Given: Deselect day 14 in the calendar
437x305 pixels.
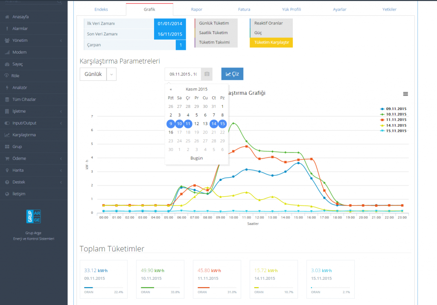Looking at the screenshot, I should pyautogui.click(x=214, y=124).
